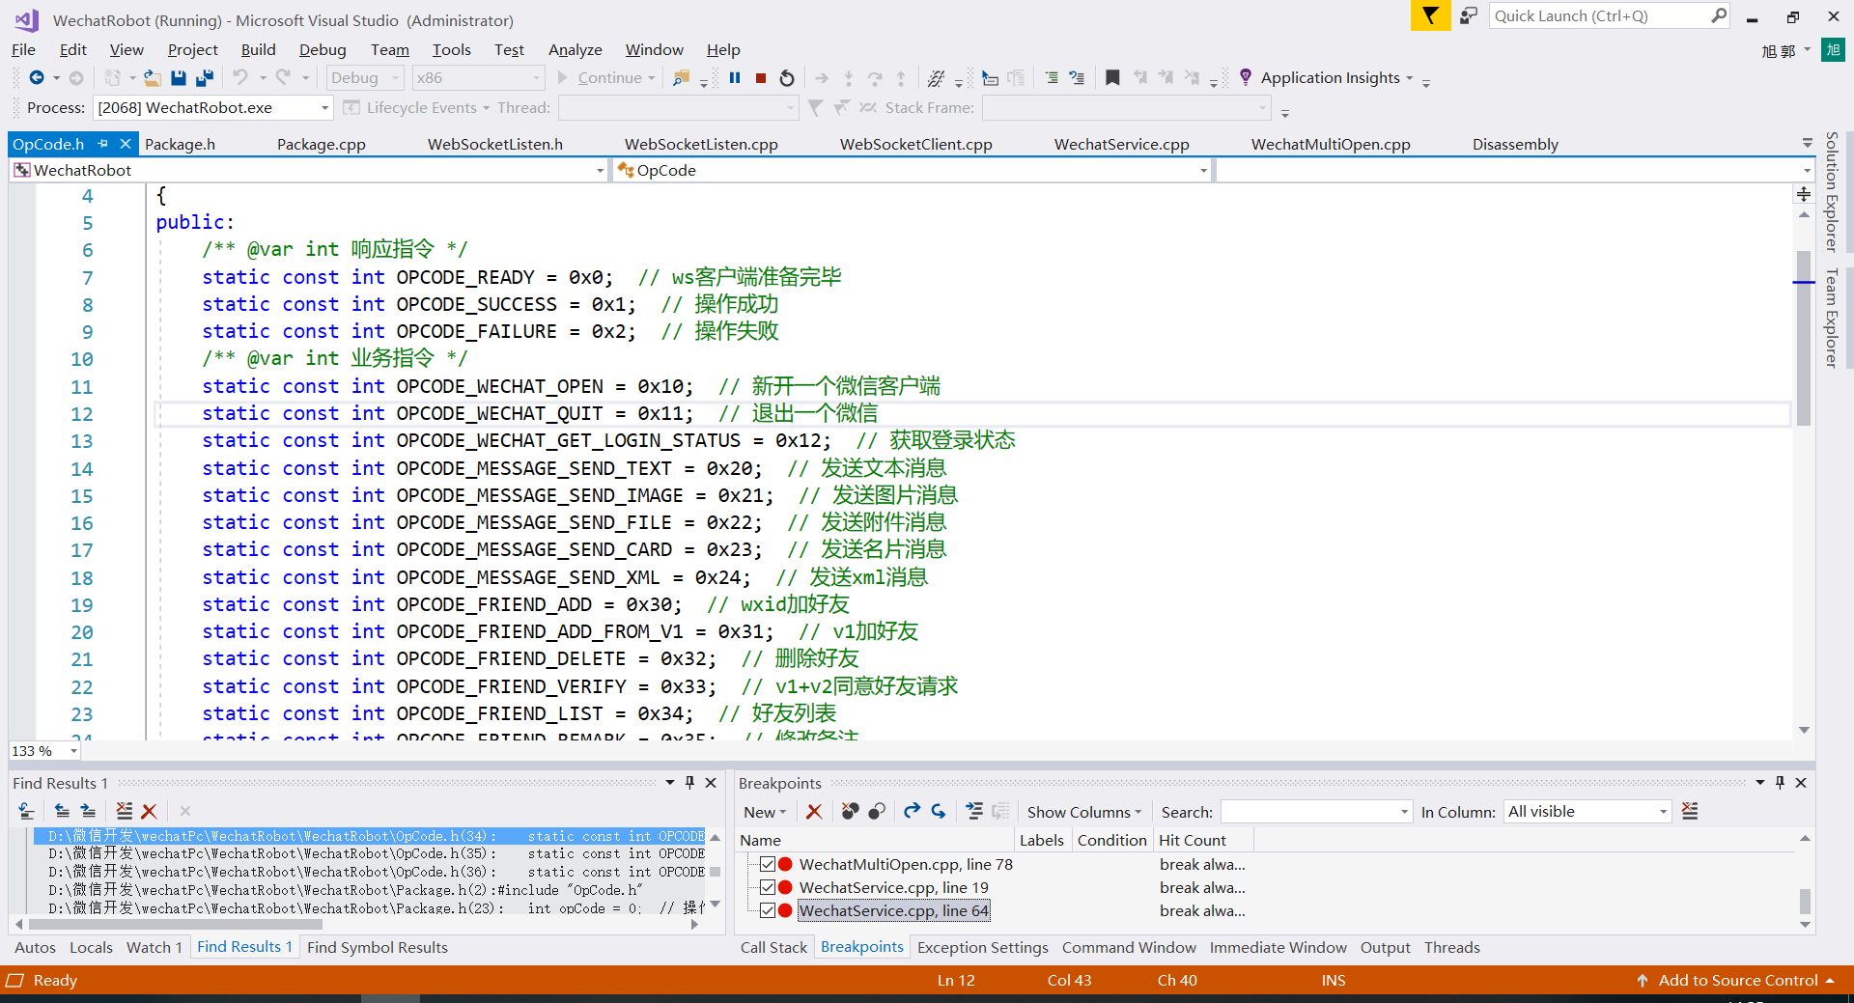Switch to the Locals tab
1854x1003 pixels.
click(x=91, y=948)
